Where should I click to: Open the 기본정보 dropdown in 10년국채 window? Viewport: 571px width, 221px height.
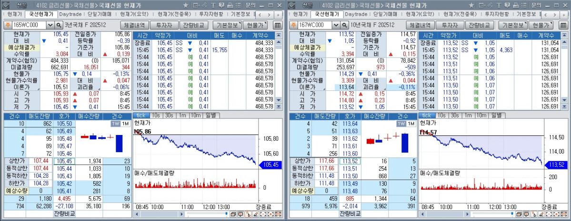click(513, 25)
